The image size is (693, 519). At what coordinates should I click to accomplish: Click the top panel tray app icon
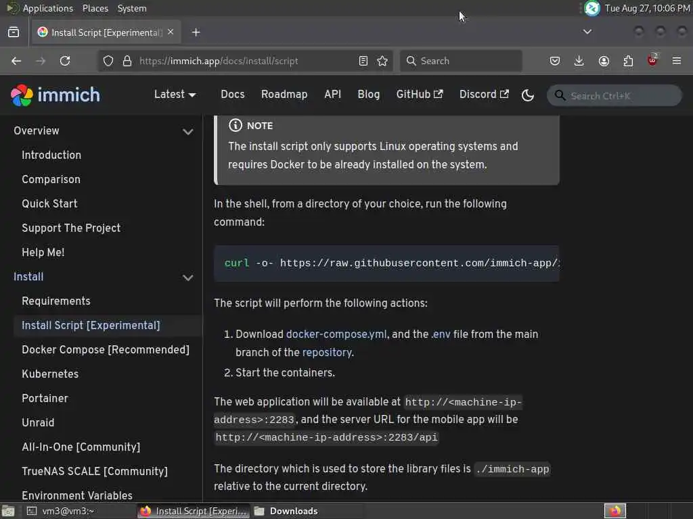click(591, 8)
